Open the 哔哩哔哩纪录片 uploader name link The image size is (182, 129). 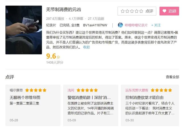point(136,25)
